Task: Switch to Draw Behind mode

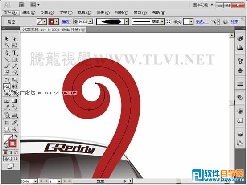Action: (x=11, y=159)
